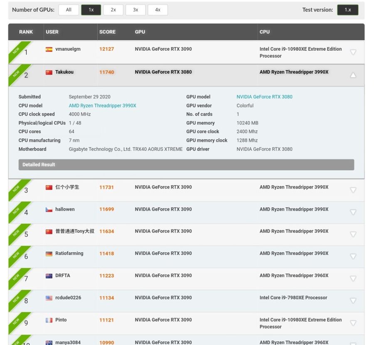This screenshot has height=345, width=374.
Task: Click the GPU column header
Action: [x=140, y=32]
